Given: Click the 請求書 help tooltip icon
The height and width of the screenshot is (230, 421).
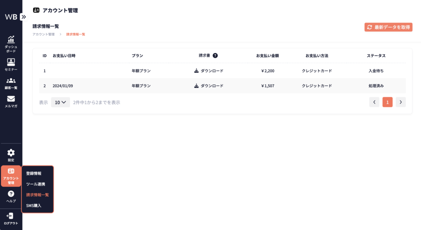Looking at the screenshot, I should click(215, 56).
